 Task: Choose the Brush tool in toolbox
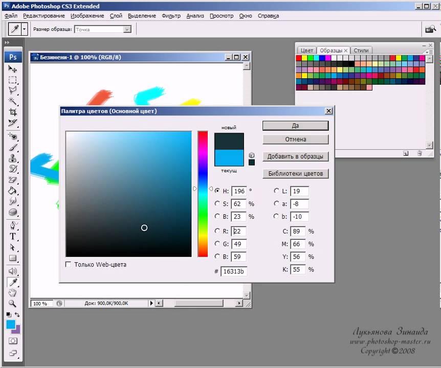[x=13, y=148]
